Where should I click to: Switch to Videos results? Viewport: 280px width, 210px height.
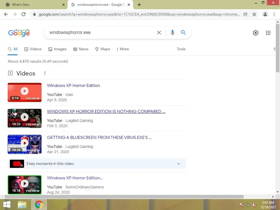pyautogui.click(x=33, y=49)
